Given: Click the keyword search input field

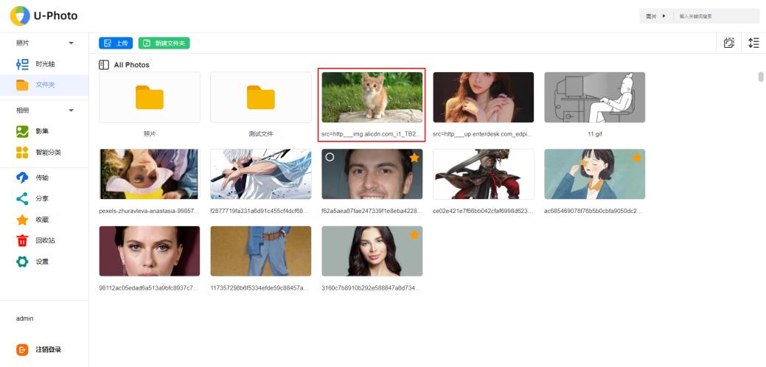Looking at the screenshot, I should coord(715,16).
